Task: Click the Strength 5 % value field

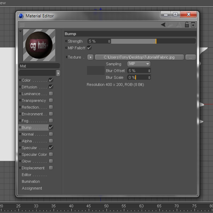Action: [99, 41]
